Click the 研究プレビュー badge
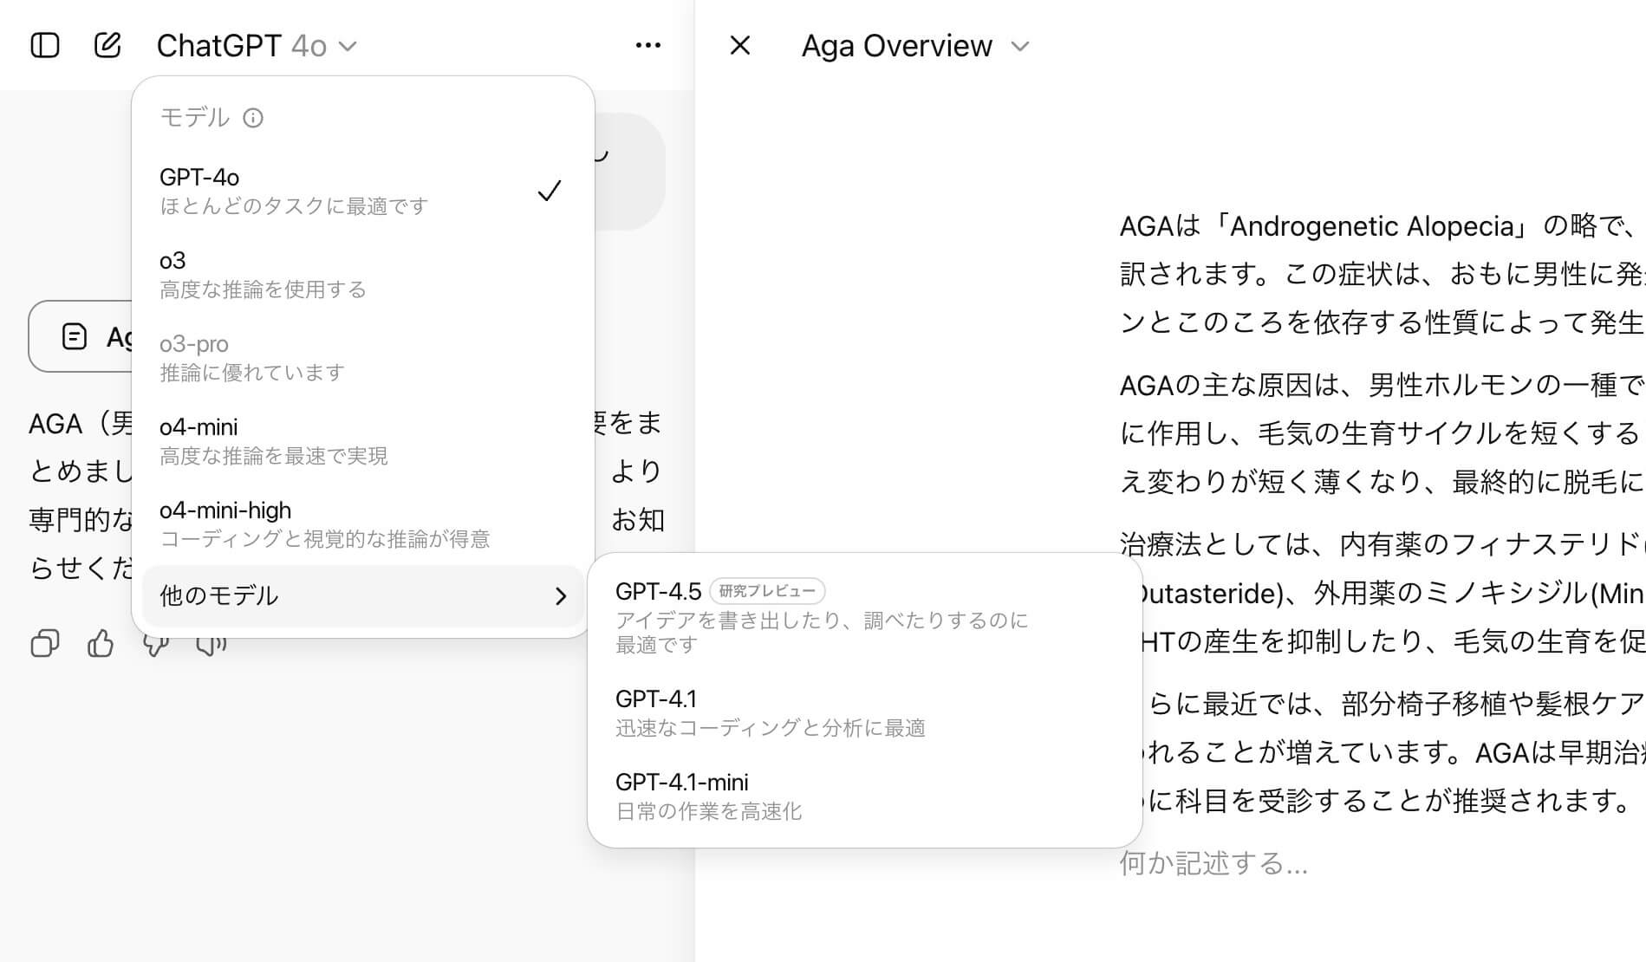1646x962 pixels. pyautogui.click(x=767, y=591)
